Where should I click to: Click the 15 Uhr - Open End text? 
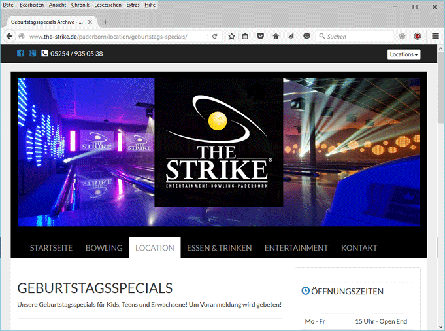[381, 321]
